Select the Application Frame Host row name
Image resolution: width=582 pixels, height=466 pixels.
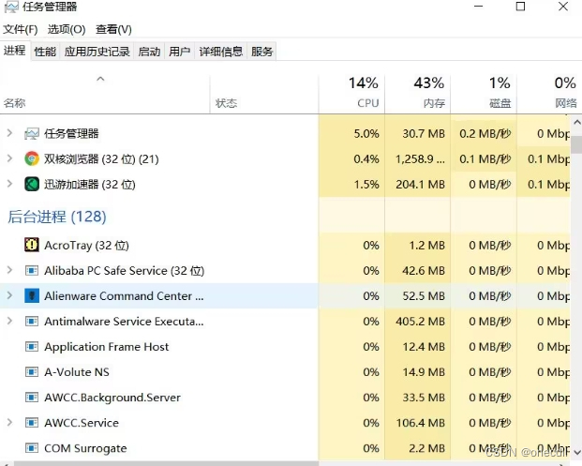(x=107, y=347)
